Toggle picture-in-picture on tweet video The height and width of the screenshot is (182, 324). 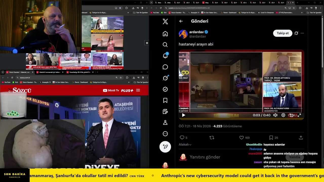291,115
